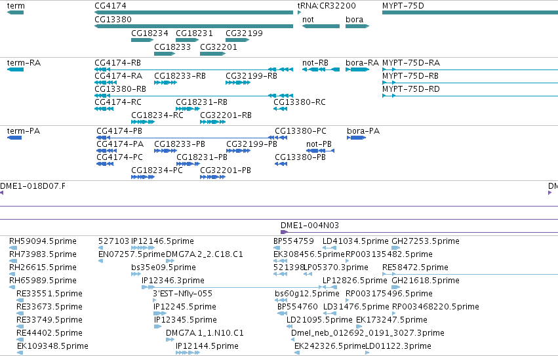Screen dimensions: 558x356
Task: Click the CG4174-RC transcript label
Action: pyautogui.click(x=118, y=102)
